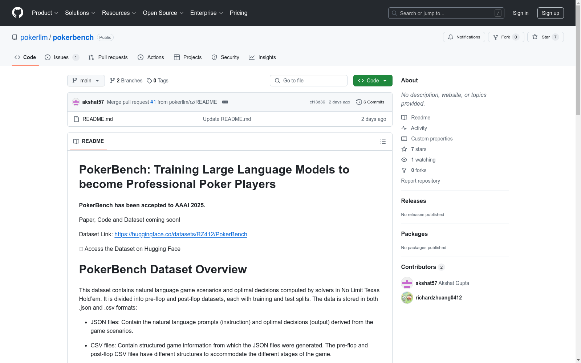Image resolution: width=581 pixels, height=363 pixels.
Task: Switch to the Insights tab
Action: (x=262, y=57)
